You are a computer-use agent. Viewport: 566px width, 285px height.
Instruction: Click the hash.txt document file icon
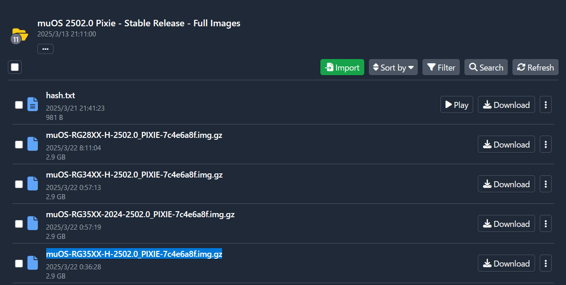tap(32, 105)
